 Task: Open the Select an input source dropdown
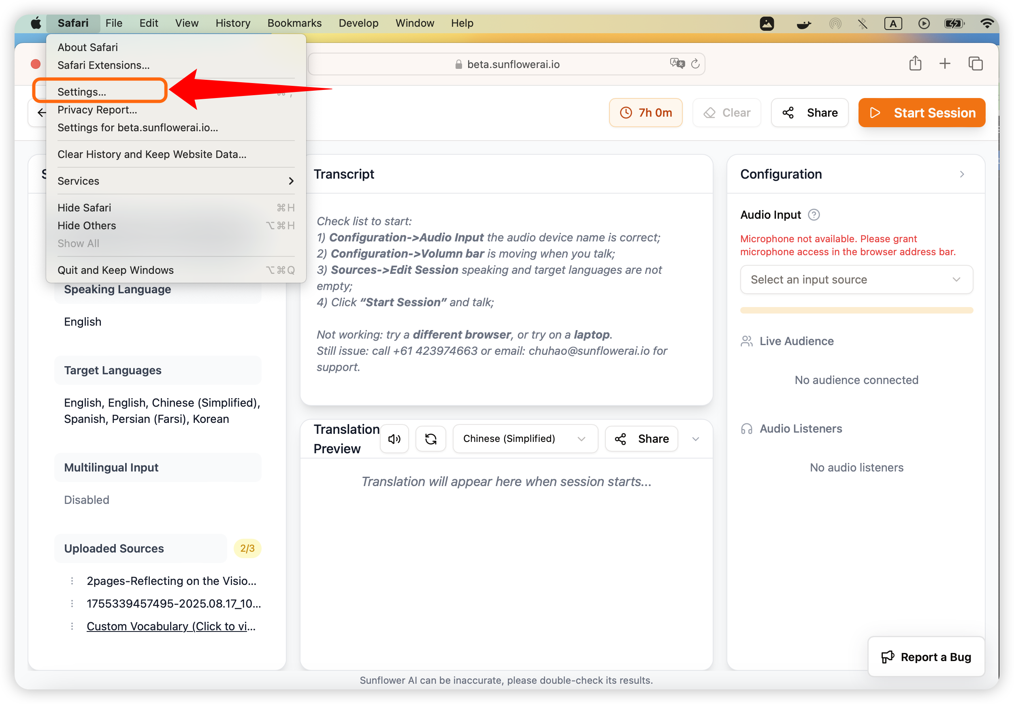tap(856, 279)
